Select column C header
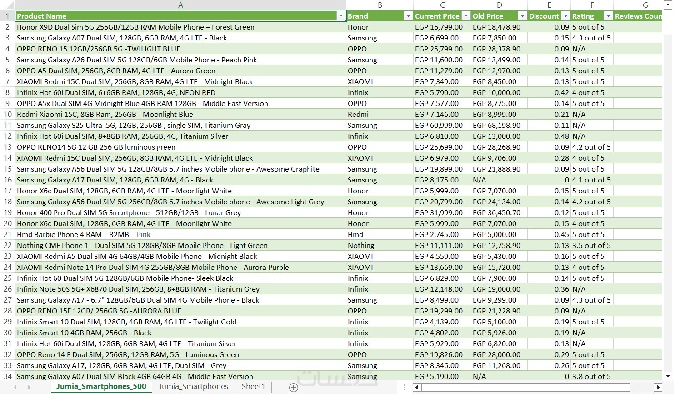The height and width of the screenshot is (394, 675). coord(442,5)
